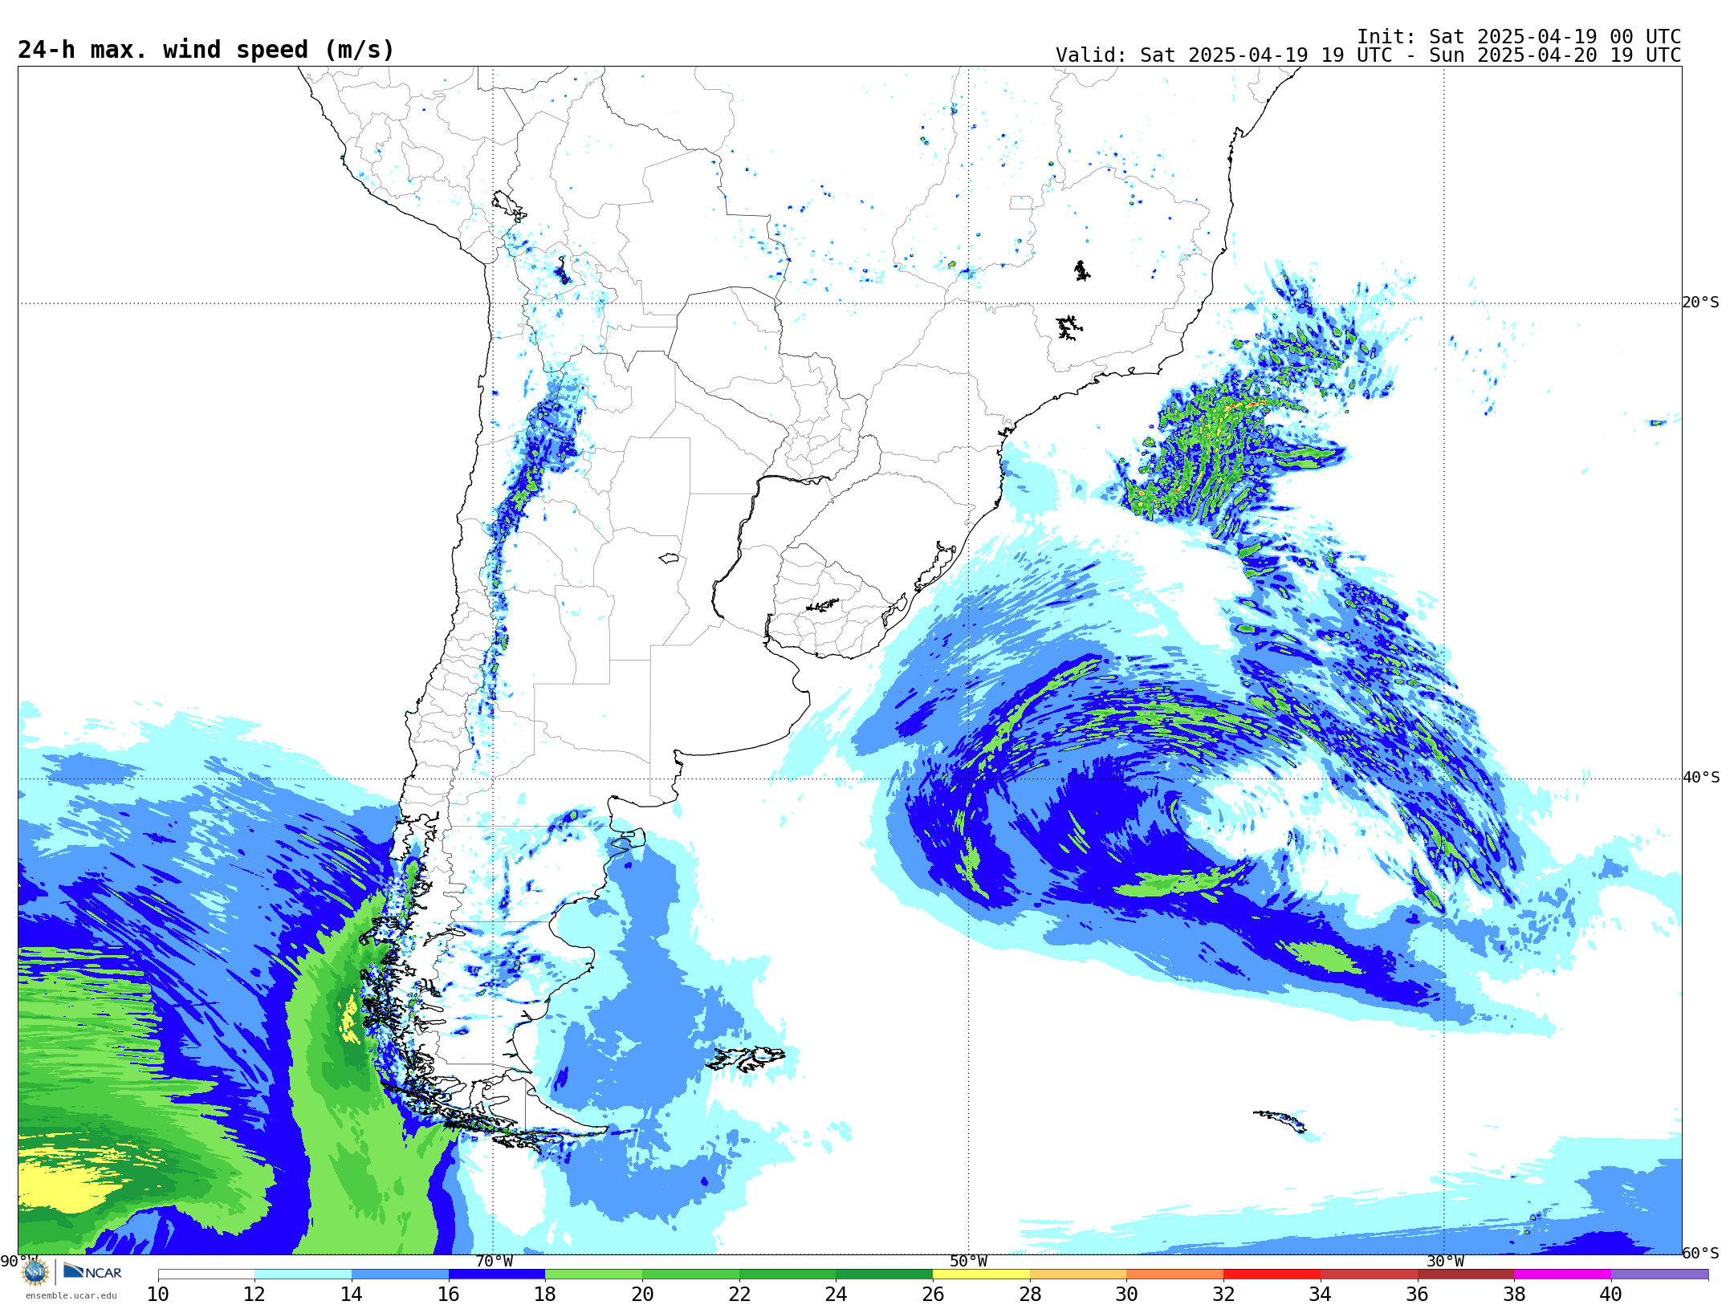Click the 90°W longitude label

(x=18, y=1261)
